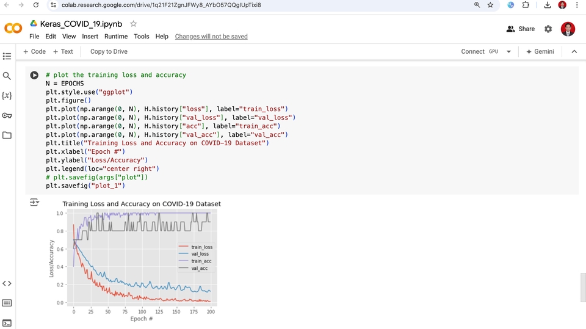Screen dimensions: 586x329
Task: Click the Copy to Drive button
Action: (109, 52)
